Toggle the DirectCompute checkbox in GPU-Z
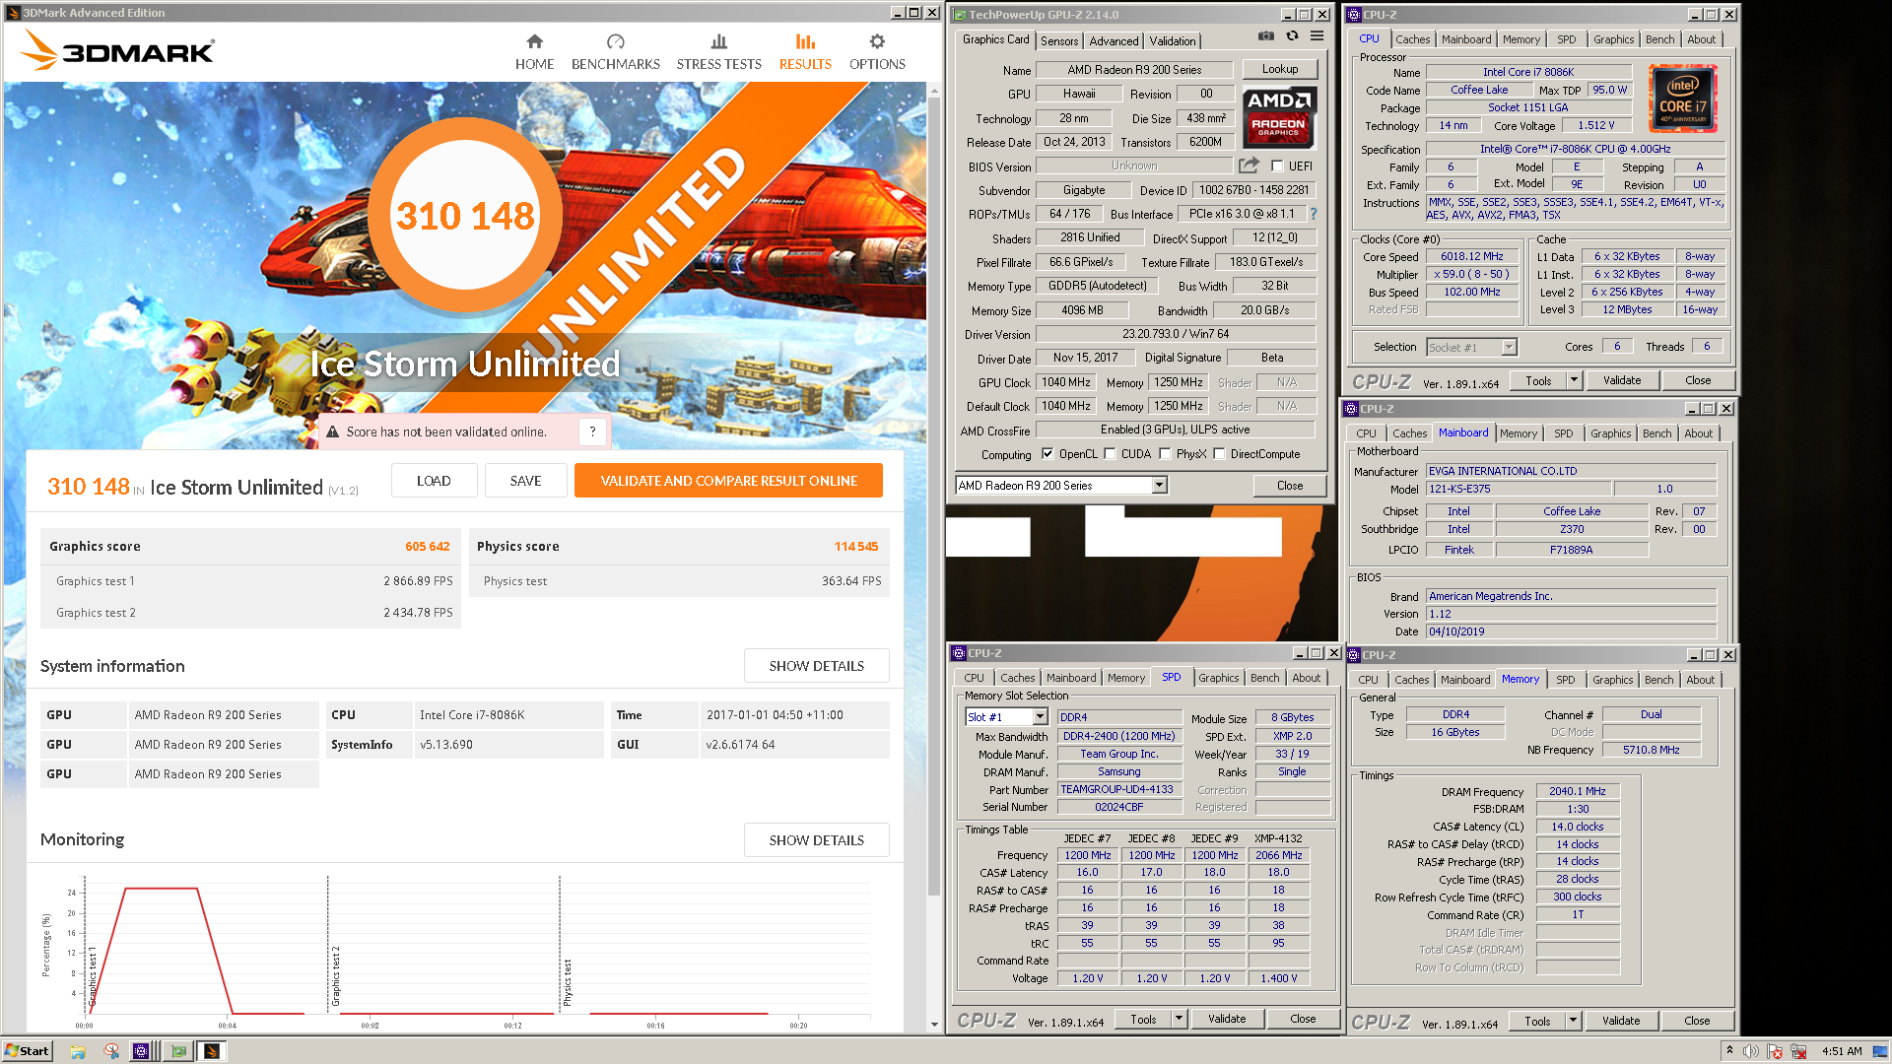The height and width of the screenshot is (1064, 1892). [1219, 454]
